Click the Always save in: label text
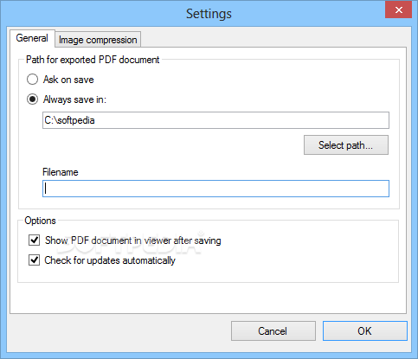Viewport: 418px width, 359px height. [x=74, y=99]
